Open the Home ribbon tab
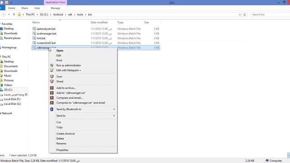 point(12,8)
